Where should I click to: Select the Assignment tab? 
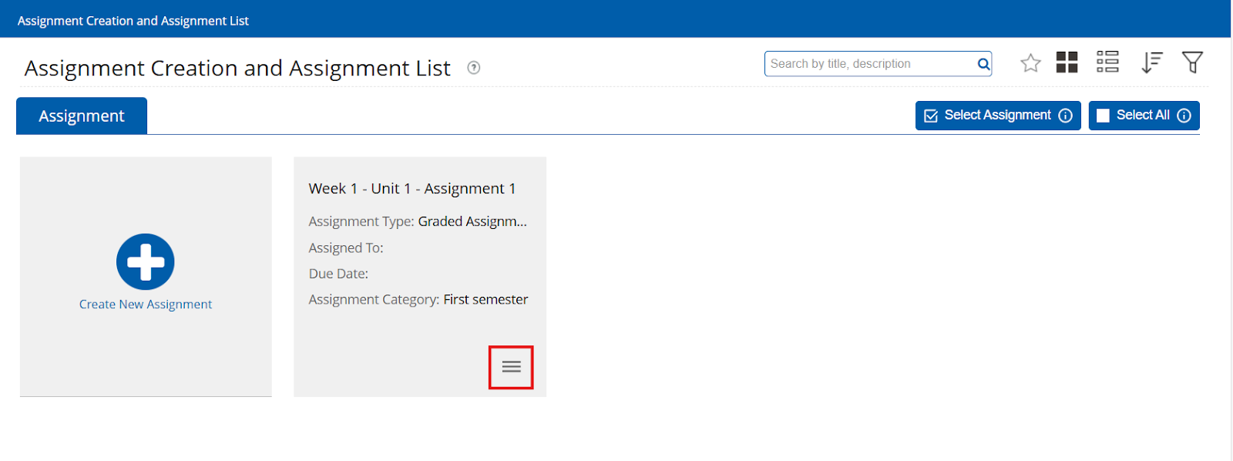tap(82, 116)
